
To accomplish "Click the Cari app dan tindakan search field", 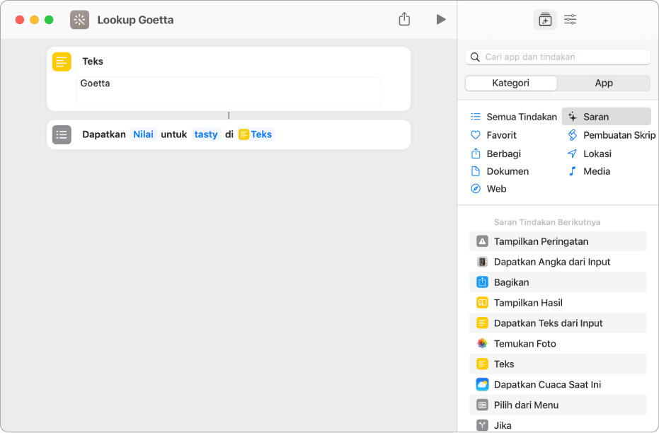I will tap(563, 57).
